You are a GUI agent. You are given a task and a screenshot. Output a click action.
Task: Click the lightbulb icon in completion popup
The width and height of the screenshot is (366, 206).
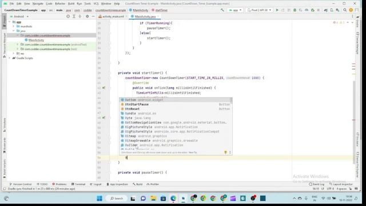tap(225, 152)
